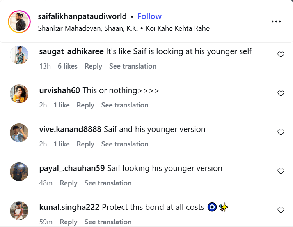Image resolution: width=293 pixels, height=227 pixels.
Task: Open urvishah60's profile avatar
Action: (x=19, y=94)
